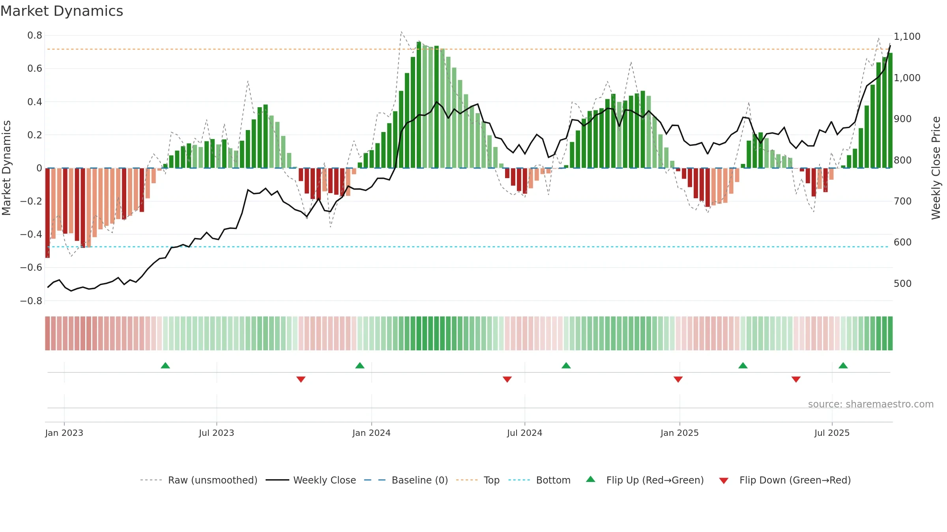Viewport: 947px width, 532px height.
Task: Toggle the Flip Up (Red→Green) legend entry
Action: [645, 480]
